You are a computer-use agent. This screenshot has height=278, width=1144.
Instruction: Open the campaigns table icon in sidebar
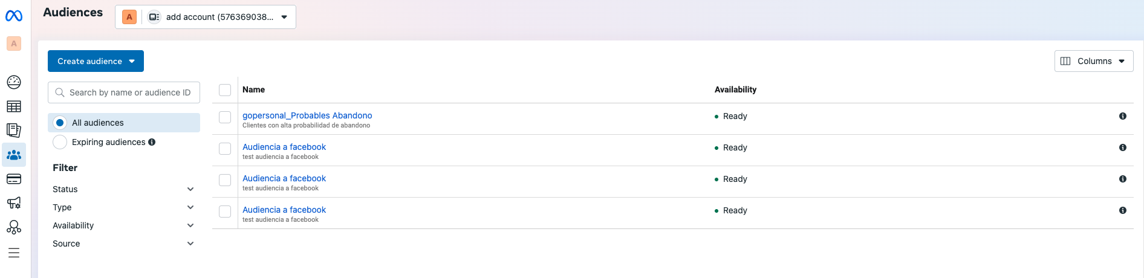14,106
